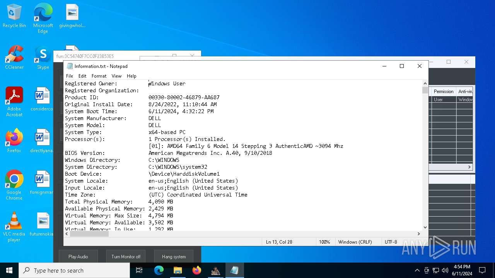This screenshot has width=495, height=278.
Task: Open Task View on the taskbar
Action: (x=139, y=270)
